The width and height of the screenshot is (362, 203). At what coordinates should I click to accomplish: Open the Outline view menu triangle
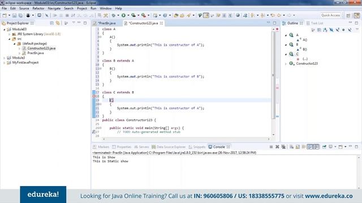(x=357, y=29)
